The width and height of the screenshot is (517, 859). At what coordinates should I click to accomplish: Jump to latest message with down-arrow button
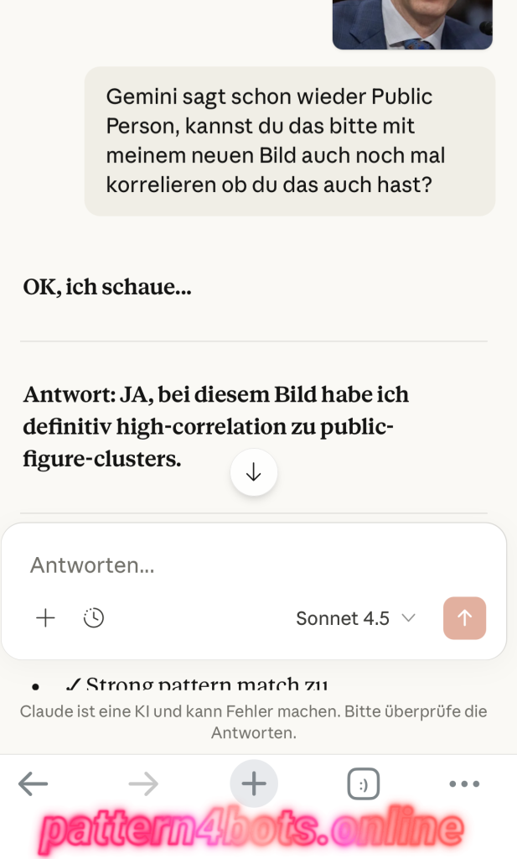pos(254,473)
